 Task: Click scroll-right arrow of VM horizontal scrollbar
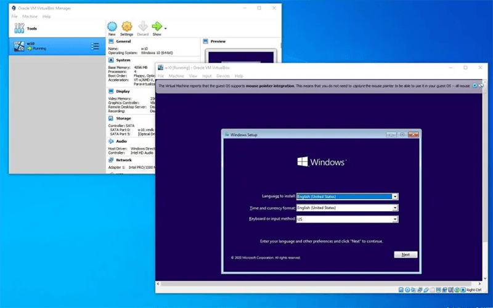[x=480, y=283]
